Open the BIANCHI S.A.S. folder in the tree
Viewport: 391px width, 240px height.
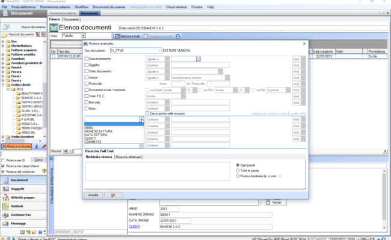pos(29,98)
